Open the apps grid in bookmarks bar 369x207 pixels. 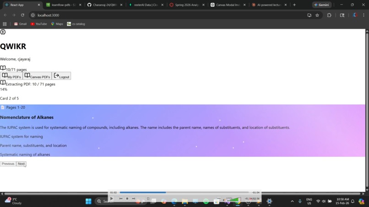pos(5,24)
